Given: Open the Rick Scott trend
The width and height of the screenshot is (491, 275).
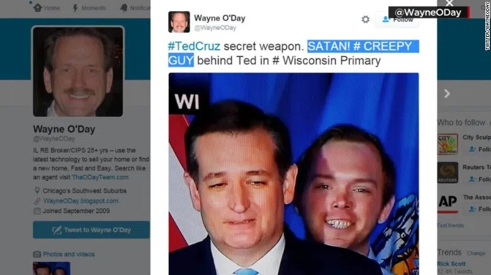Looking at the screenshot, I should click(x=451, y=264).
